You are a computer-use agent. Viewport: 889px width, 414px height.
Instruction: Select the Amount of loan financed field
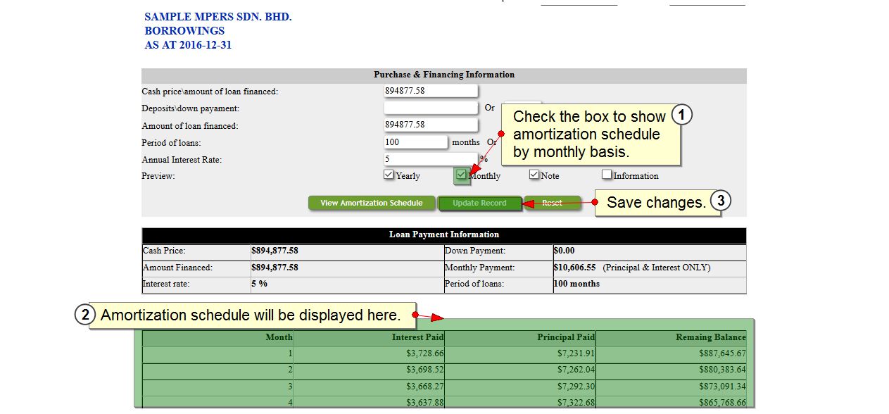(430, 125)
